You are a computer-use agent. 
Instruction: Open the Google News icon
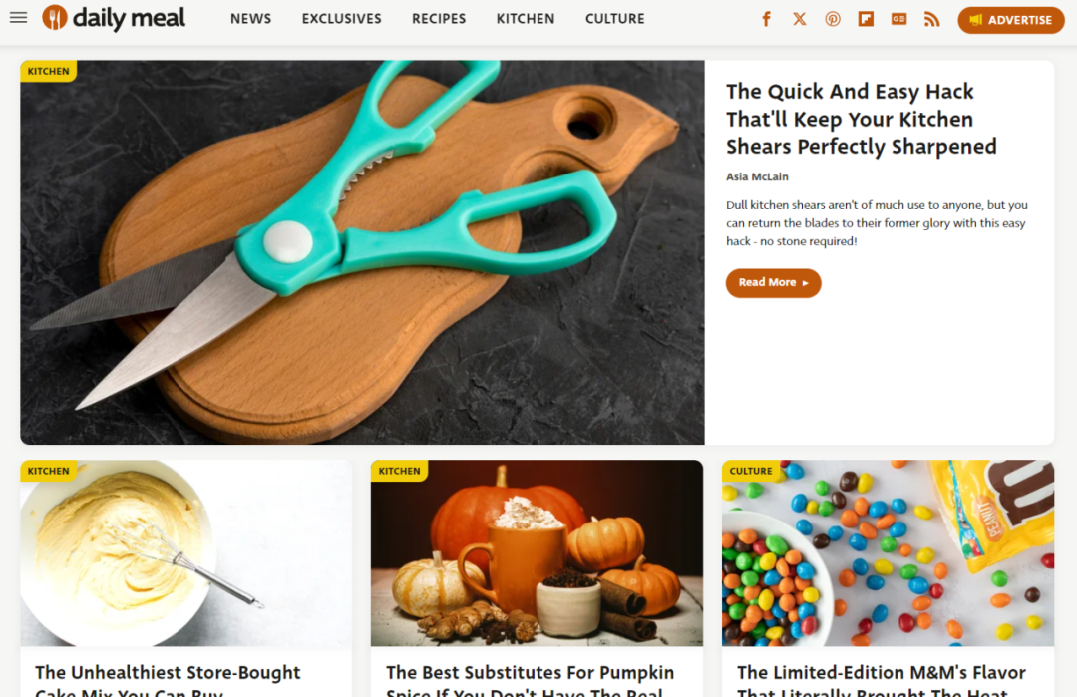[898, 19]
